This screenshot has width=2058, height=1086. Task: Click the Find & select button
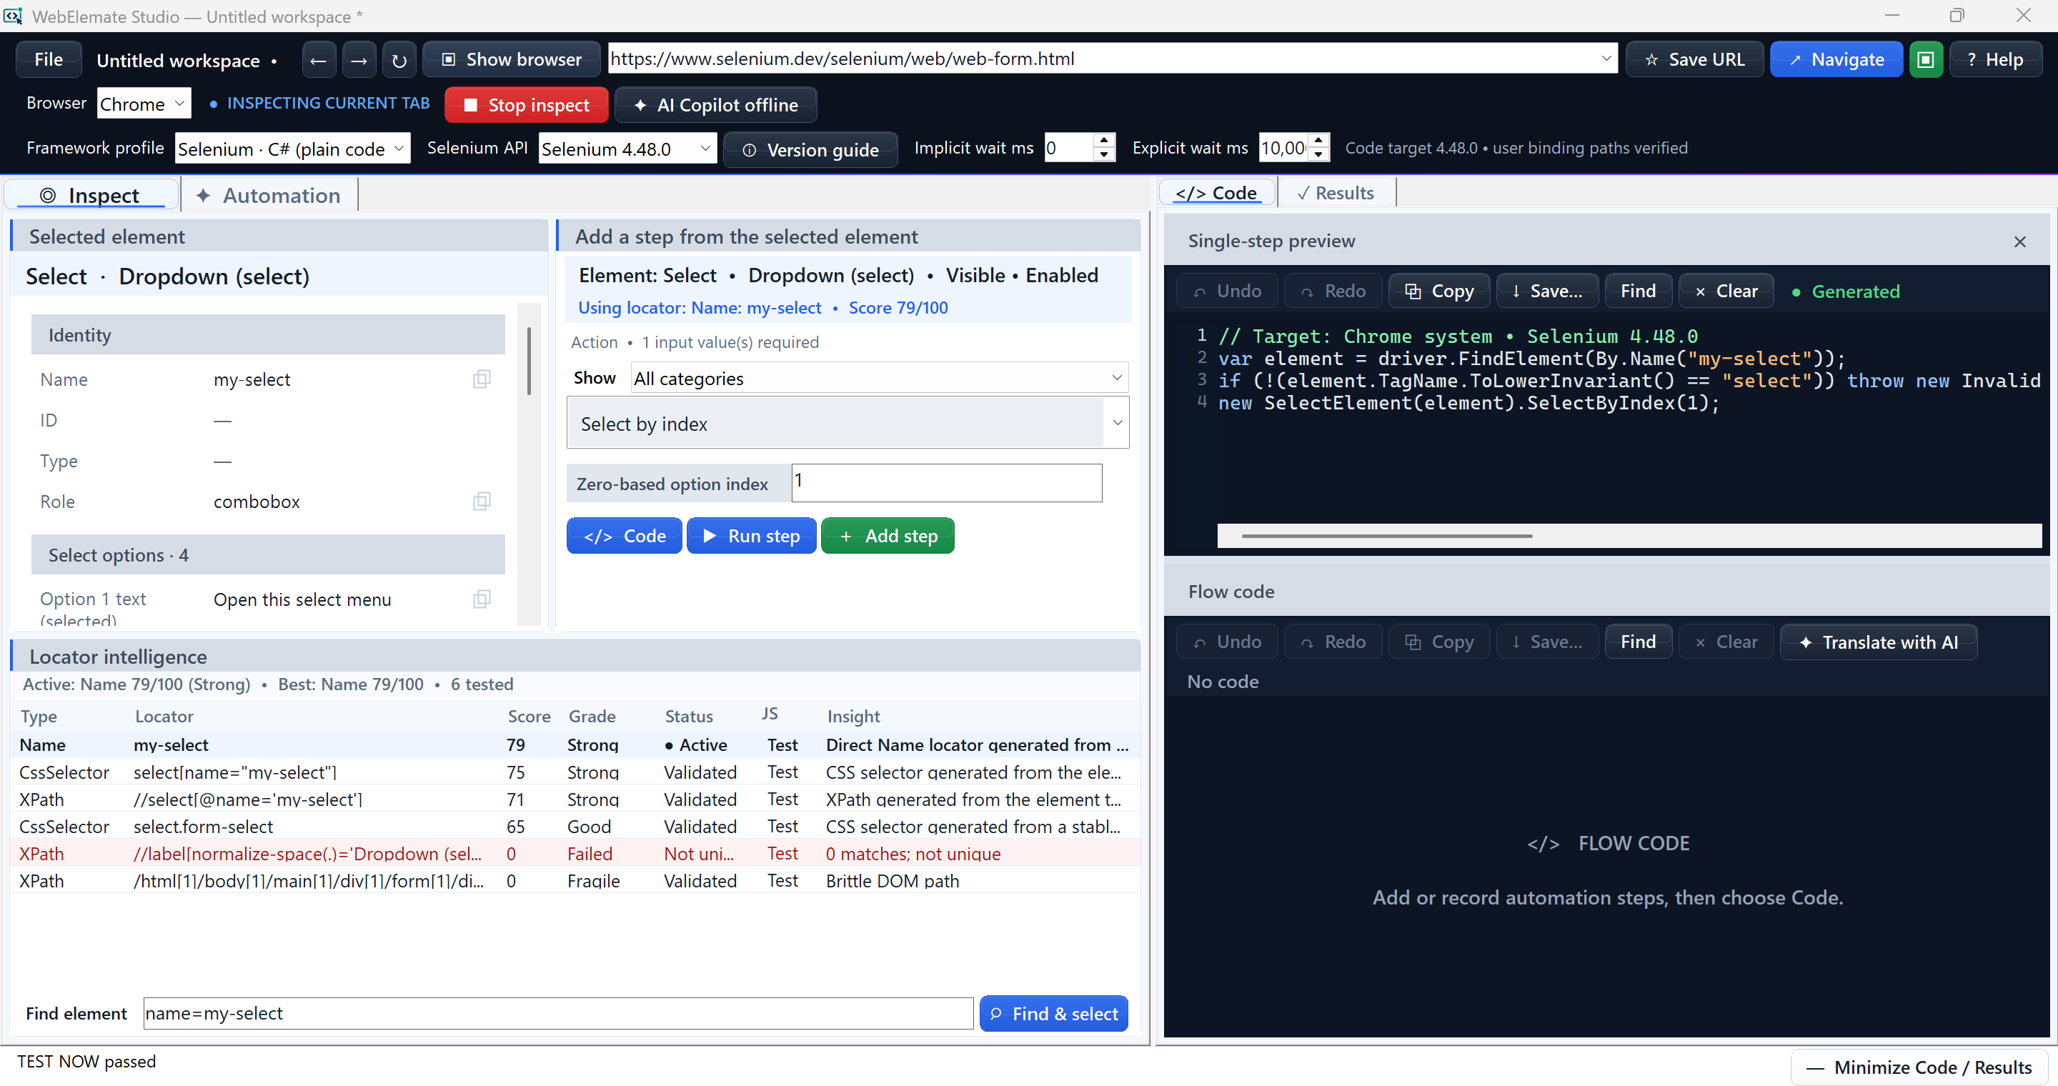click(1054, 1014)
